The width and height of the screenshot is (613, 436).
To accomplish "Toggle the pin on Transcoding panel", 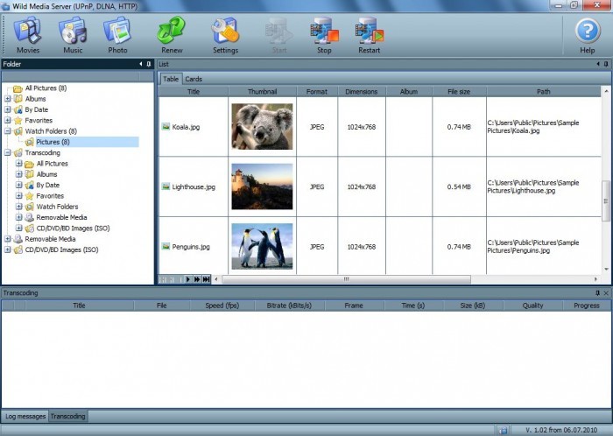I will 597,292.
